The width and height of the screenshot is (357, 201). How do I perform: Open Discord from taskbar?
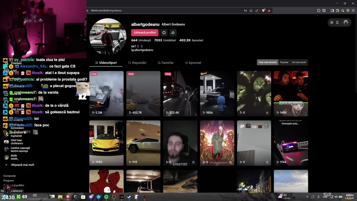(91, 197)
